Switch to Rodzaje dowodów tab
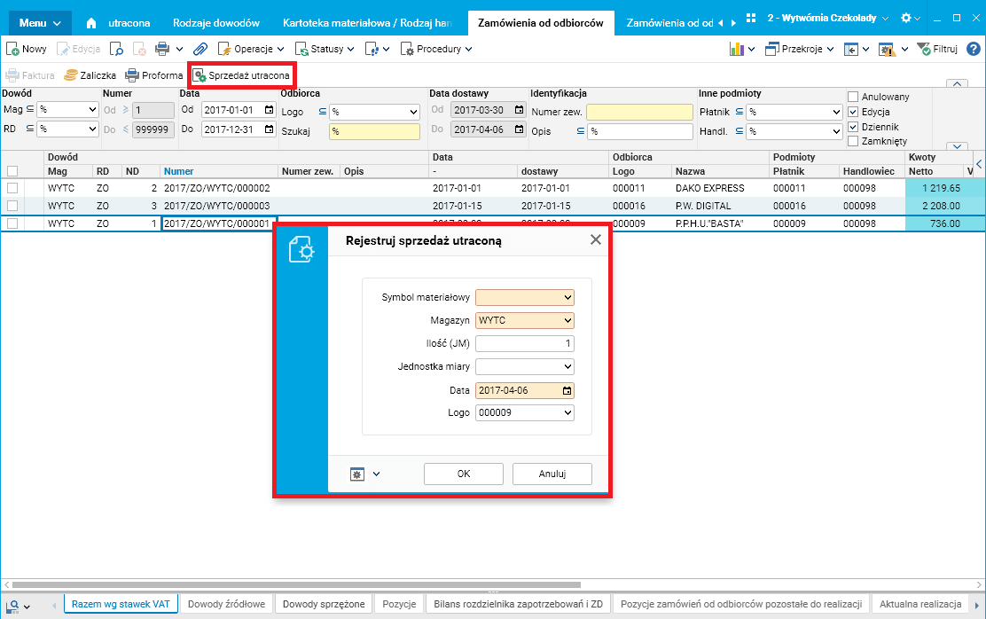 coord(216,23)
